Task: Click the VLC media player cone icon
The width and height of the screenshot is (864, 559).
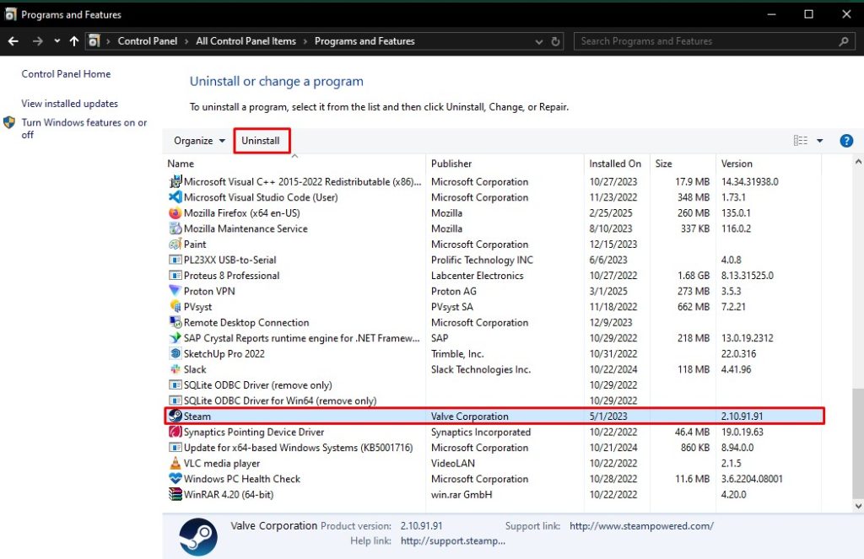Action: pos(175,463)
